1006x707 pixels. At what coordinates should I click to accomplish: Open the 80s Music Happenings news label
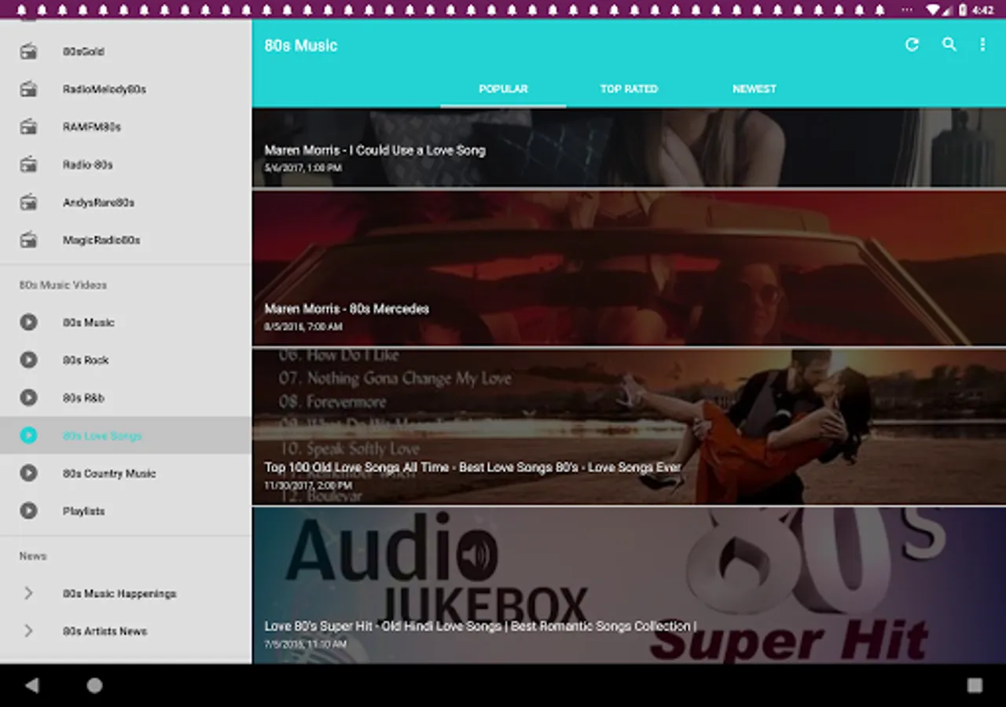click(x=119, y=593)
